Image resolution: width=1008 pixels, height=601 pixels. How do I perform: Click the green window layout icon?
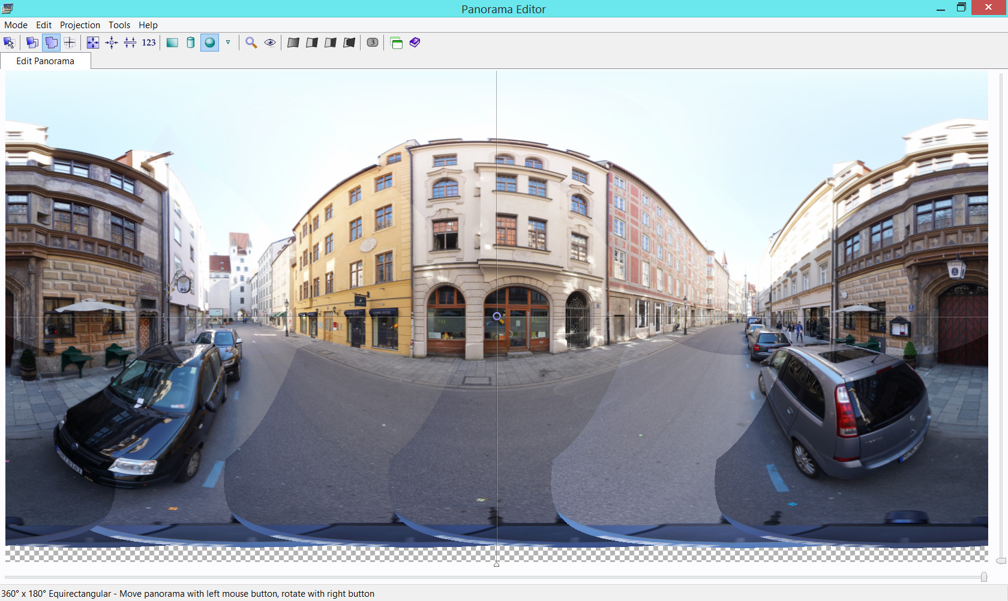[x=396, y=43]
